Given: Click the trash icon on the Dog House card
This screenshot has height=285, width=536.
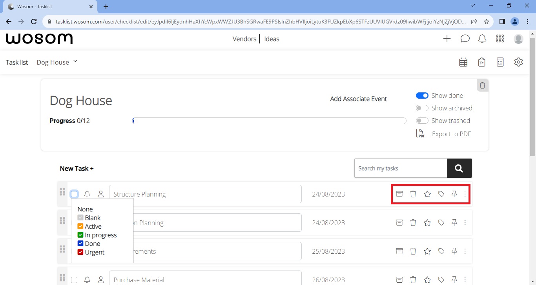Looking at the screenshot, I should click(x=482, y=85).
